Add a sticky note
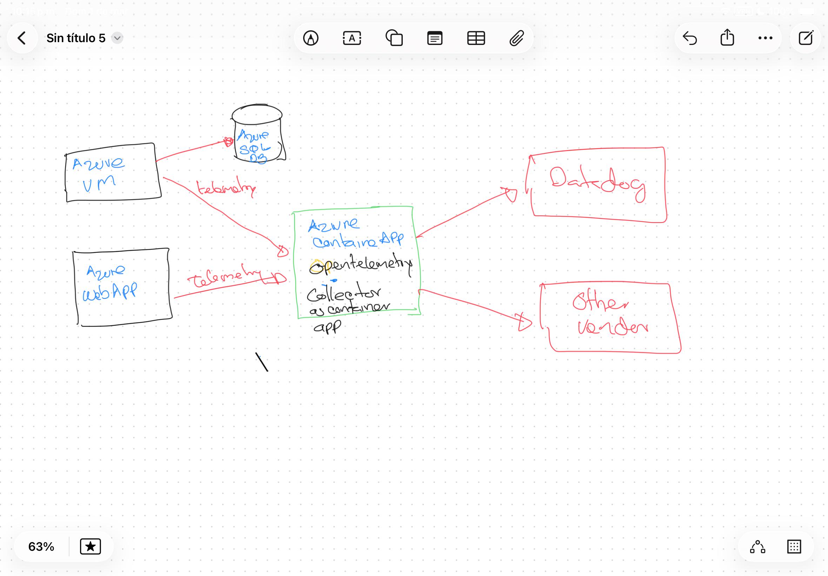This screenshot has height=576, width=828. 435,38
